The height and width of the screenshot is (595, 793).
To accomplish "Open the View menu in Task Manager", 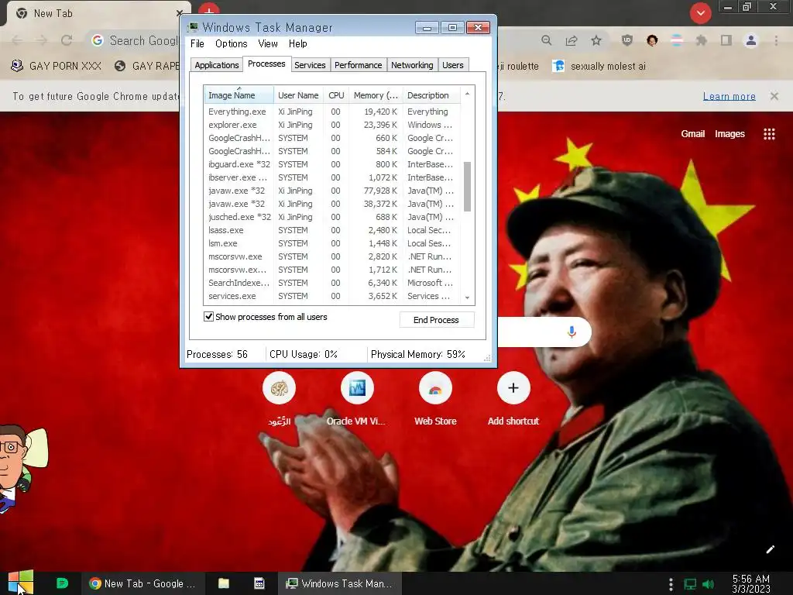I will coord(267,44).
